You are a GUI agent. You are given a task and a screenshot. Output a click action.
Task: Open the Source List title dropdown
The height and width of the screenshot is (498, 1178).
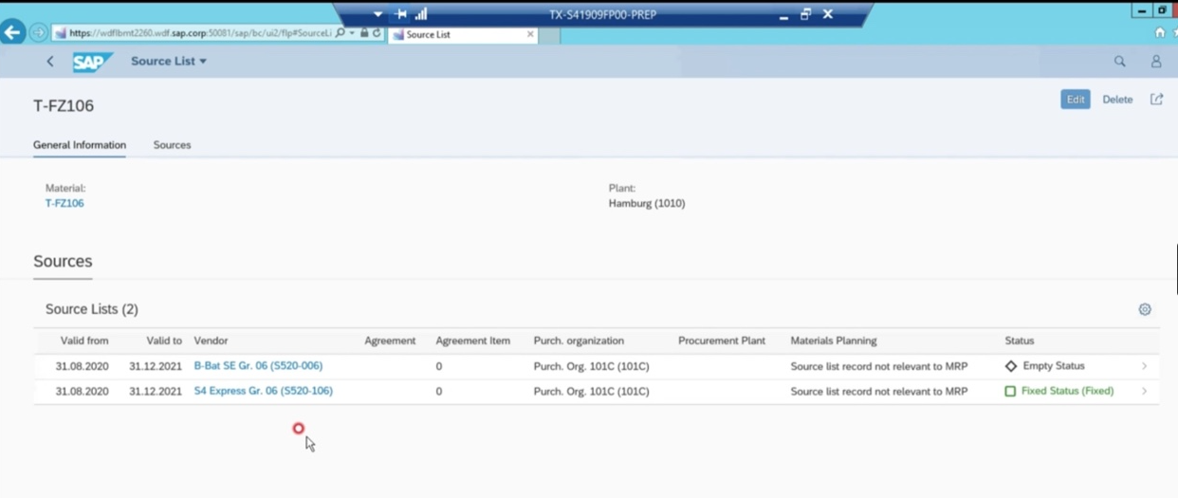coord(169,61)
